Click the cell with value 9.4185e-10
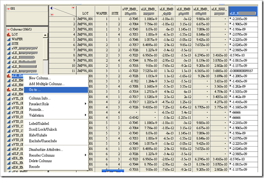The image size is (264, 178). 149,107
